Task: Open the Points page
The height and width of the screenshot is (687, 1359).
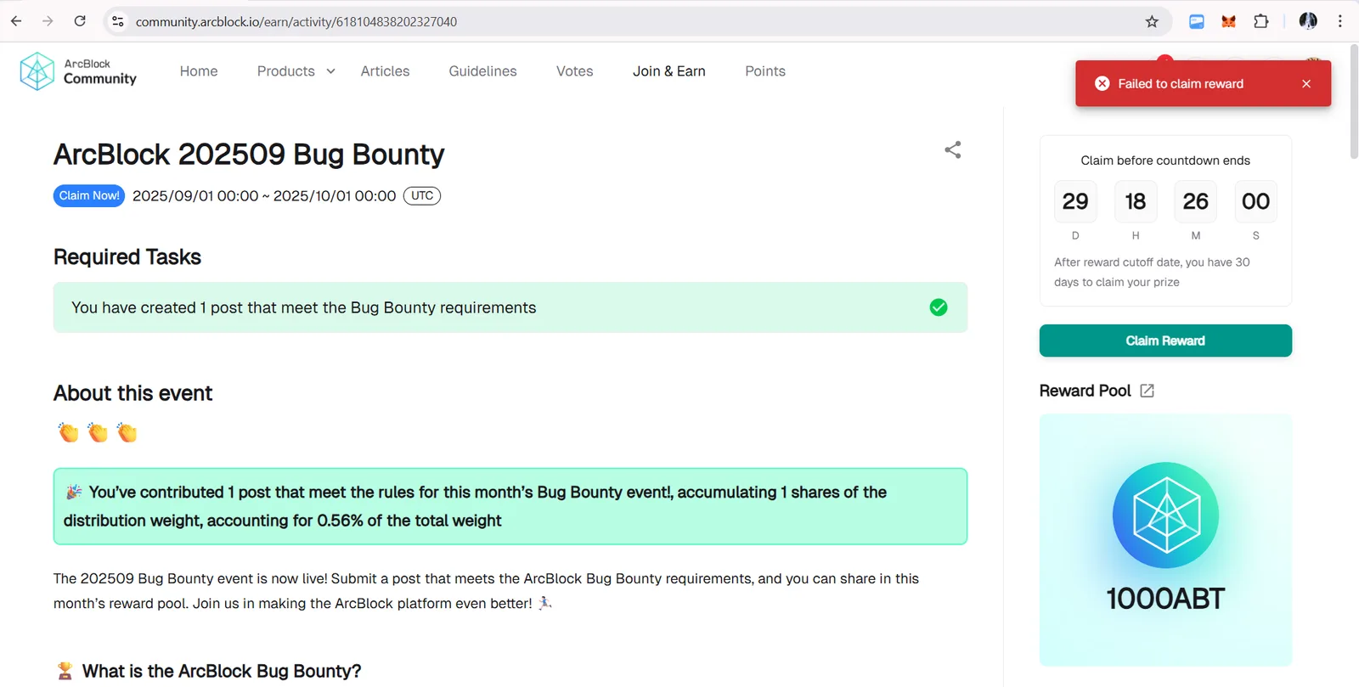Action: pyautogui.click(x=765, y=71)
